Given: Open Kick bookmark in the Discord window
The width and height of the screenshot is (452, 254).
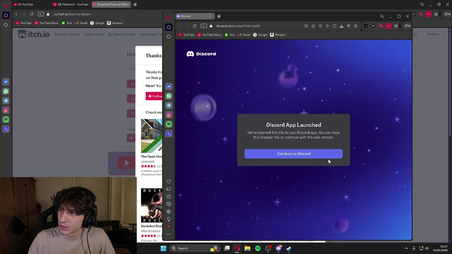Looking at the screenshot, I should pos(230,35).
